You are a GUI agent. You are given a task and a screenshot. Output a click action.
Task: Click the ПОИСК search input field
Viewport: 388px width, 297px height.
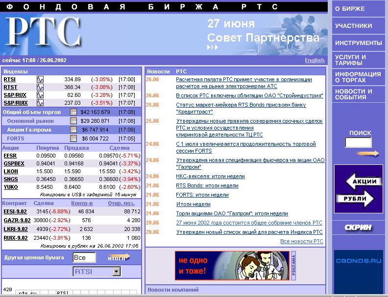[358, 142]
